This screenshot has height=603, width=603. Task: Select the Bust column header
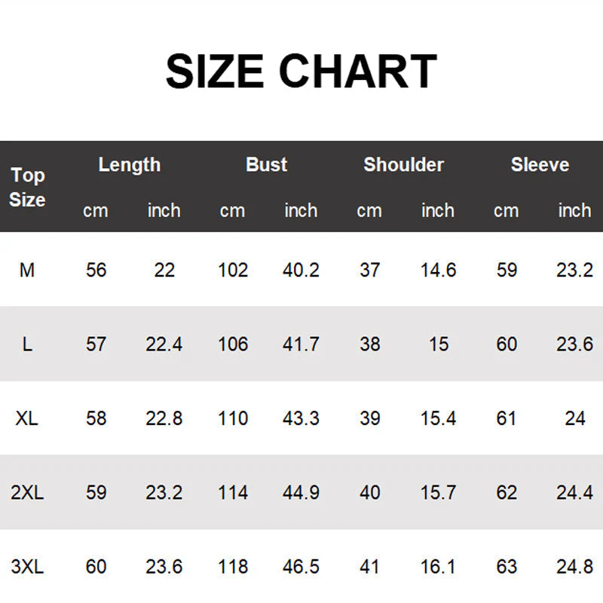click(x=266, y=164)
